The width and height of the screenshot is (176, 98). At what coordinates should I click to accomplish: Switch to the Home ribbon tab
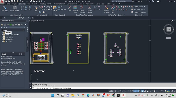pos(8,4)
